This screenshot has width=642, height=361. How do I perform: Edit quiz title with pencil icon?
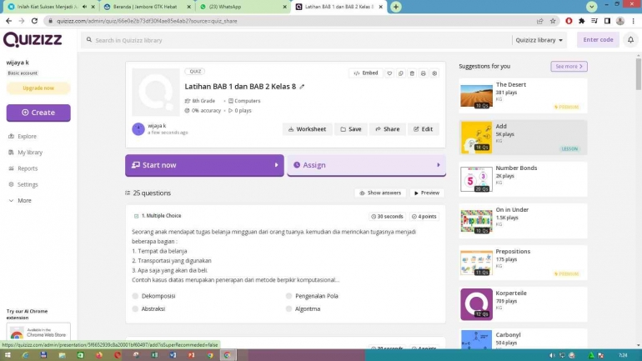click(302, 87)
